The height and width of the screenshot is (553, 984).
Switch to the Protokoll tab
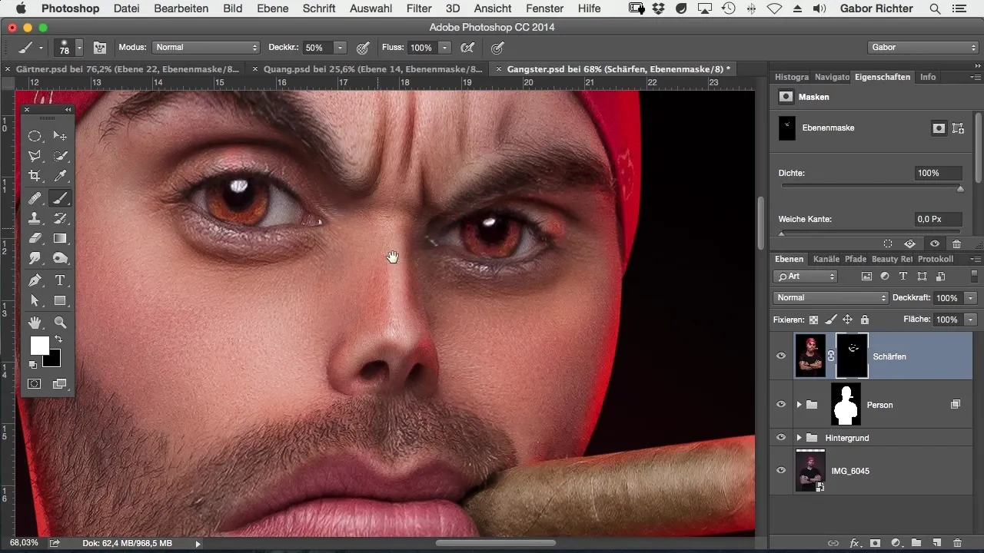click(936, 259)
